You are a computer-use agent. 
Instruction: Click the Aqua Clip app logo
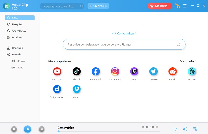tap(6, 6)
